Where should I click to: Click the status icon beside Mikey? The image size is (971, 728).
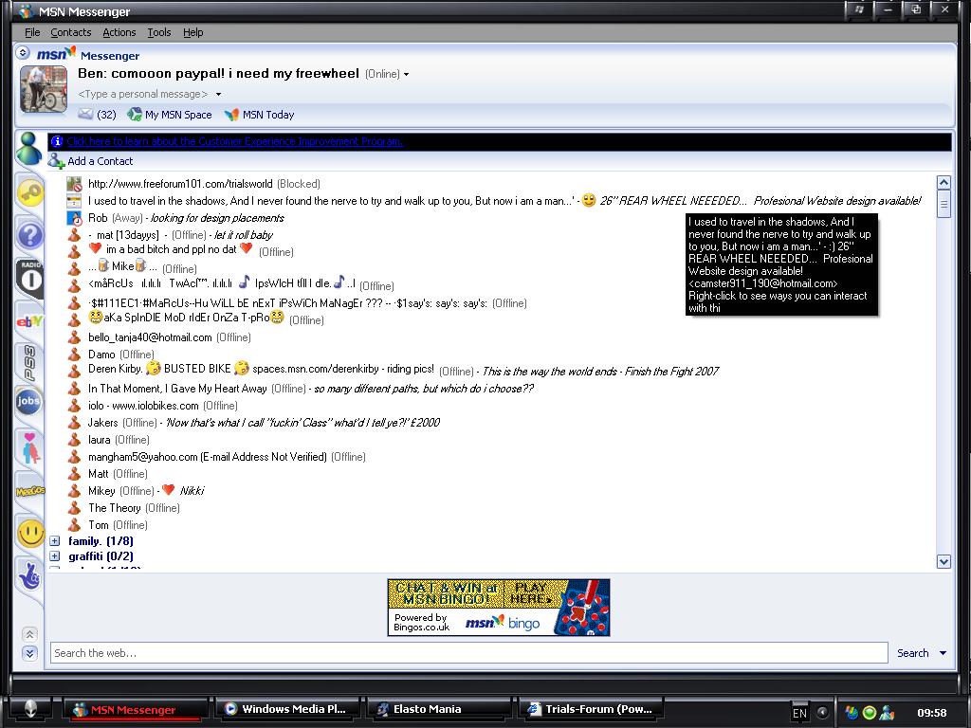point(74,491)
